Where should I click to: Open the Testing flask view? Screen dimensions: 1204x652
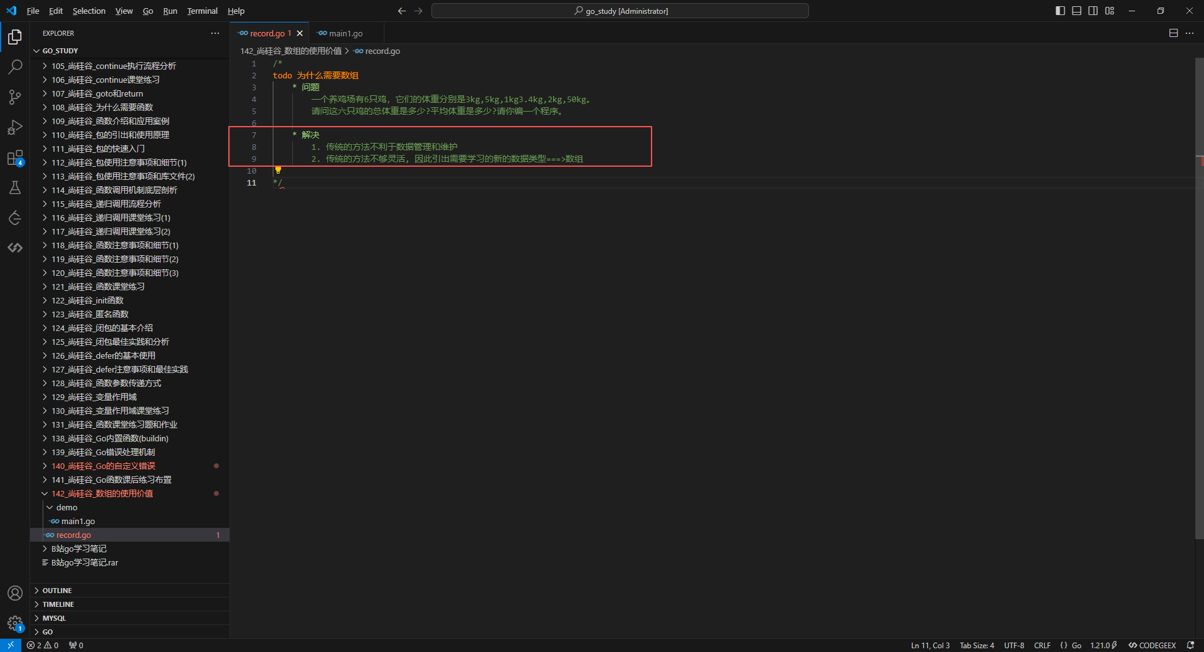point(15,187)
